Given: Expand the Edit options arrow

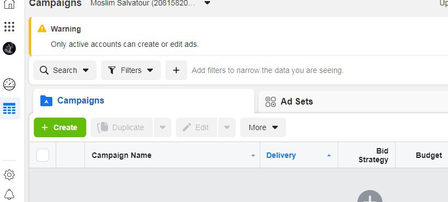Looking at the screenshot, I should coord(227,127).
